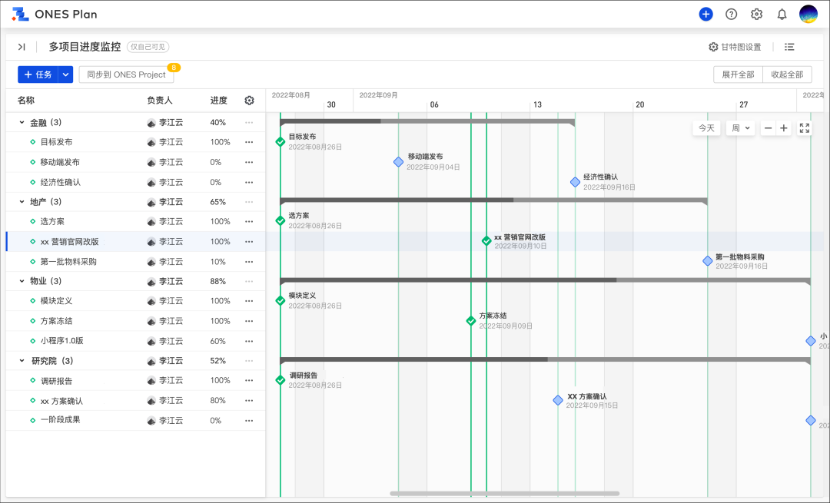Click the 目标发布 completed milestone marker

point(281,141)
